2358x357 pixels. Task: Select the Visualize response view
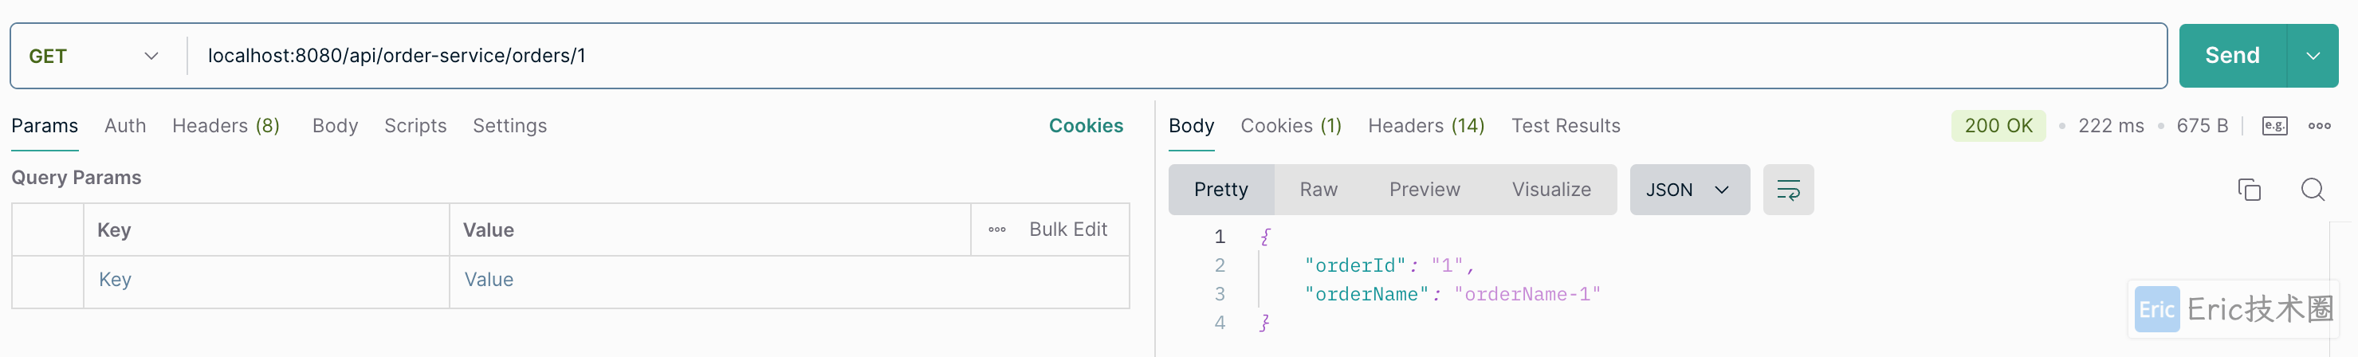click(1550, 190)
